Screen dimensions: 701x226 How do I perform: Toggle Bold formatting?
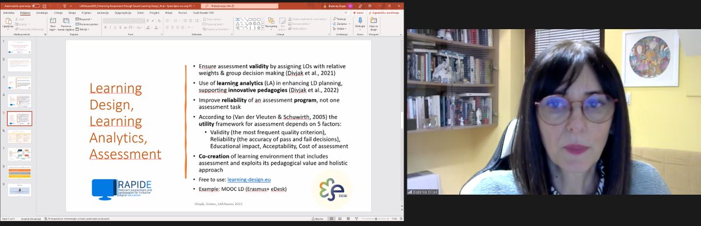106,27
